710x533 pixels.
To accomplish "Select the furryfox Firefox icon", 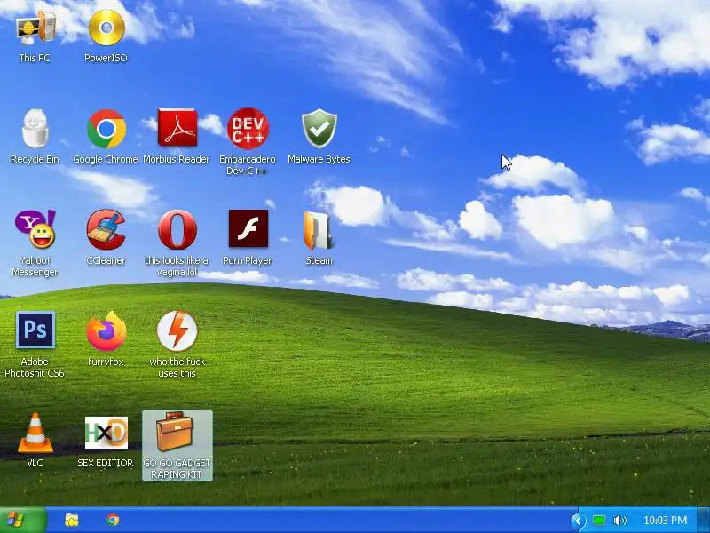I will click(106, 330).
